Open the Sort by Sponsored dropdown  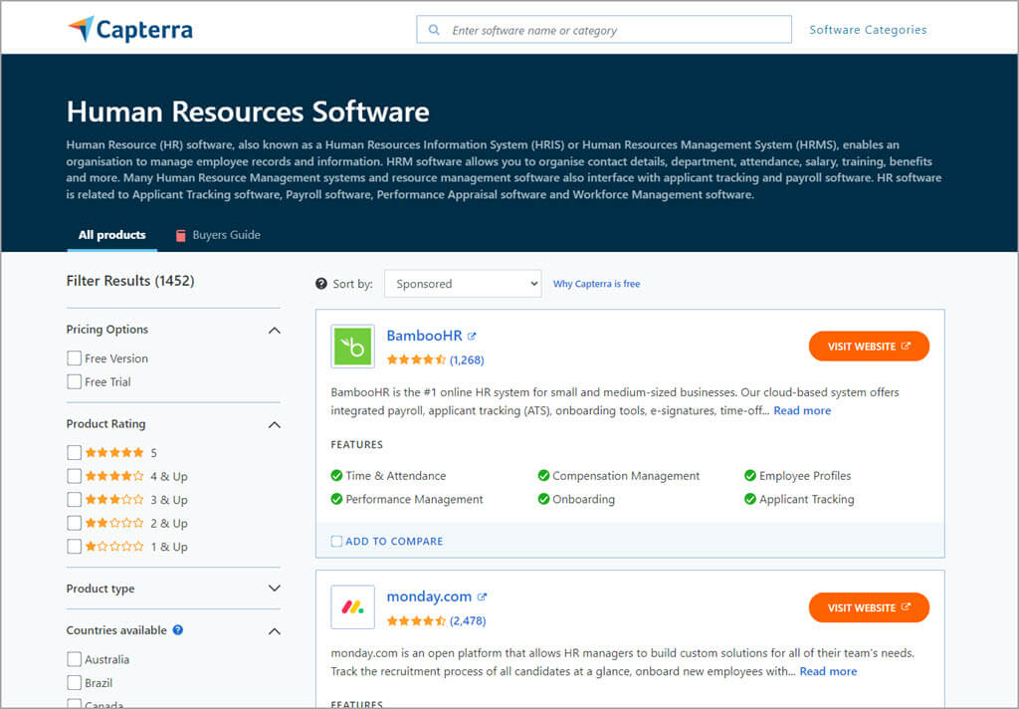463,284
